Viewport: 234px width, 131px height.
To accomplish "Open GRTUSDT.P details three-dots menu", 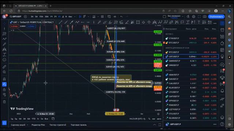I will pyautogui.click(x=215, y=124).
